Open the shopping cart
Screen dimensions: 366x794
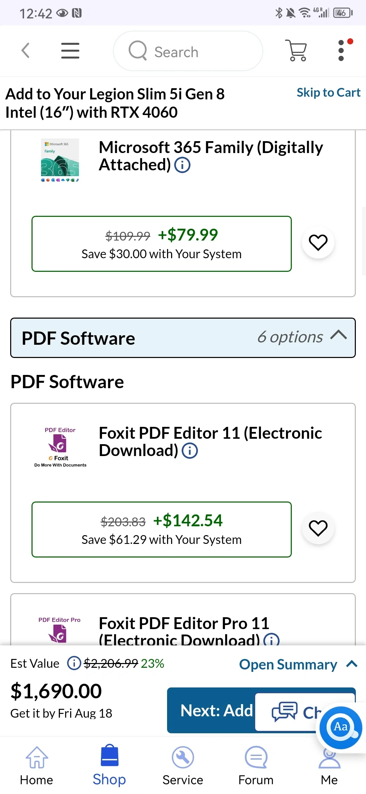click(297, 51)
